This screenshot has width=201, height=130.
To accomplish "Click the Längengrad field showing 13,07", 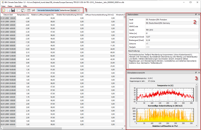I will tap(172, 37).
